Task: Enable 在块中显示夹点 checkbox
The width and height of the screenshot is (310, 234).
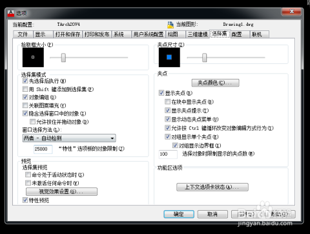Action: 167,101
